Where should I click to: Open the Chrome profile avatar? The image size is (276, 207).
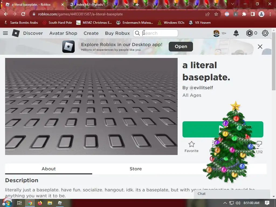coord(261,14)
